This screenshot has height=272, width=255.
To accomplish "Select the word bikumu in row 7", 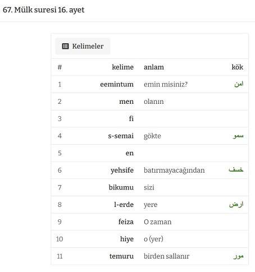I will [x=121, y=187].
